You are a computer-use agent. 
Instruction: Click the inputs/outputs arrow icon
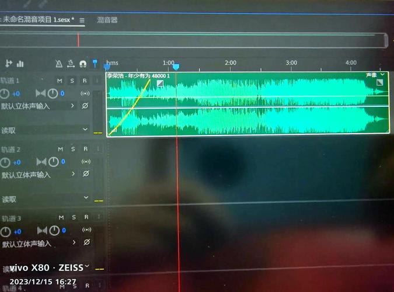(9, 64)
